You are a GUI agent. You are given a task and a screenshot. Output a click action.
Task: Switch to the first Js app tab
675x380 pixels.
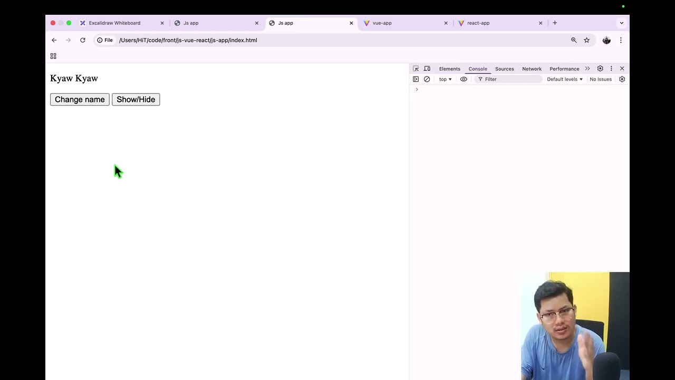point(190,23)
